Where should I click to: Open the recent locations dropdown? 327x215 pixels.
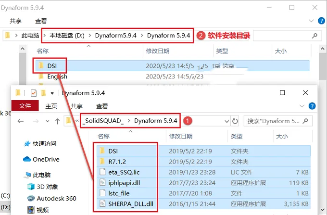click(47, 121)
